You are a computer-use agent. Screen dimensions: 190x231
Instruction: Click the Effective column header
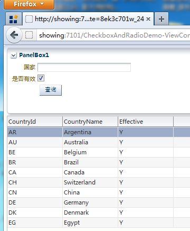coord(146,122)
